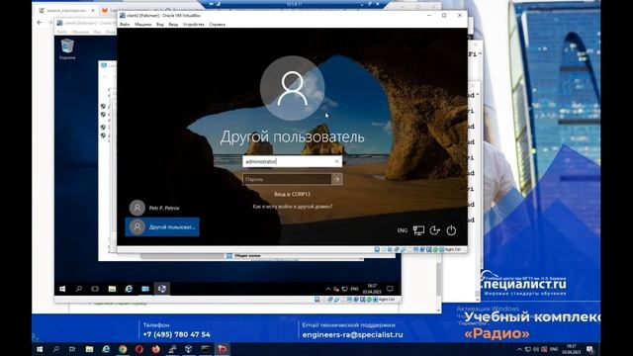
Task: Clear the username field with the X button
Action: [x=337, y=161]
